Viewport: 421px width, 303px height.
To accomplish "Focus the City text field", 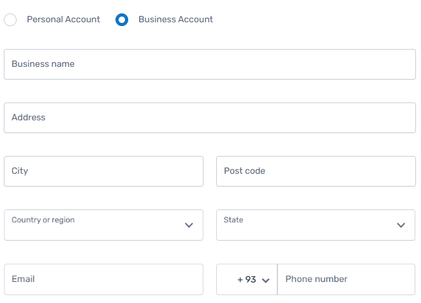I will [x=103, y=171].
